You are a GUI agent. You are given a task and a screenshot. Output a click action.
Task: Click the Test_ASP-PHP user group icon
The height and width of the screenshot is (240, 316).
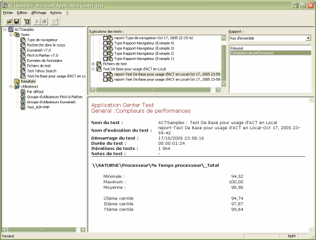coord(23,107)
